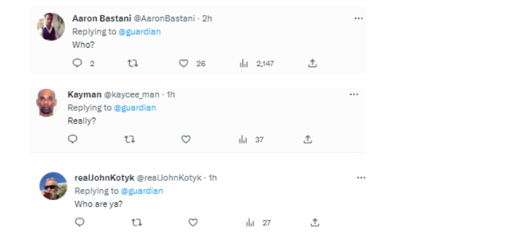The width and height of the screenshot is (515, 249).
Task: Open @guardian link in realJohnKotyk's reply
Action: 142,191
